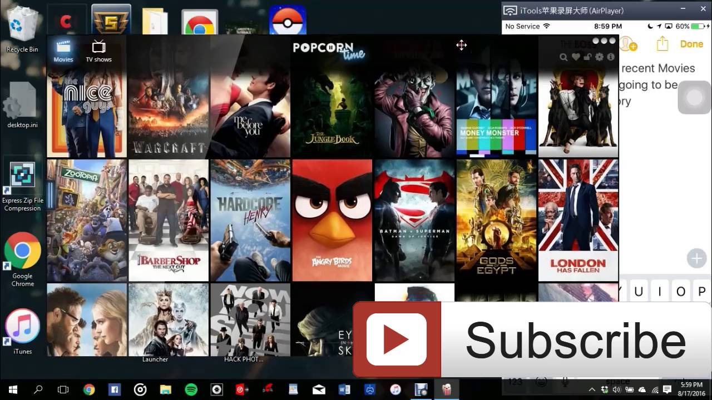Click the iTools AirPlayer window title
The height and width of the screenshot is (400, 712).
click(572, 11)
